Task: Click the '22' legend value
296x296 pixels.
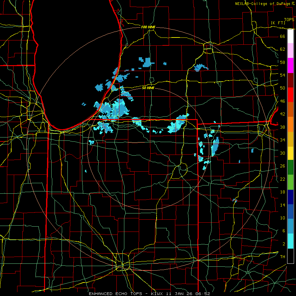Action: coord(283,179)
